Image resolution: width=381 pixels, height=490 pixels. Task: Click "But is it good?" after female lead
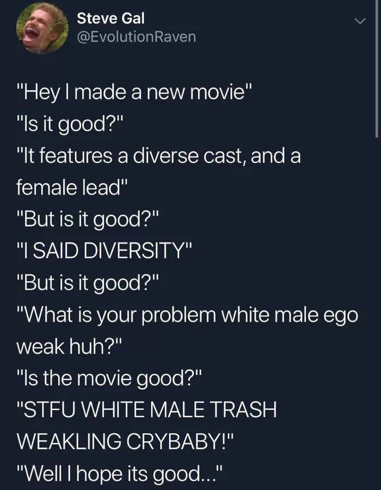point(88,220)
